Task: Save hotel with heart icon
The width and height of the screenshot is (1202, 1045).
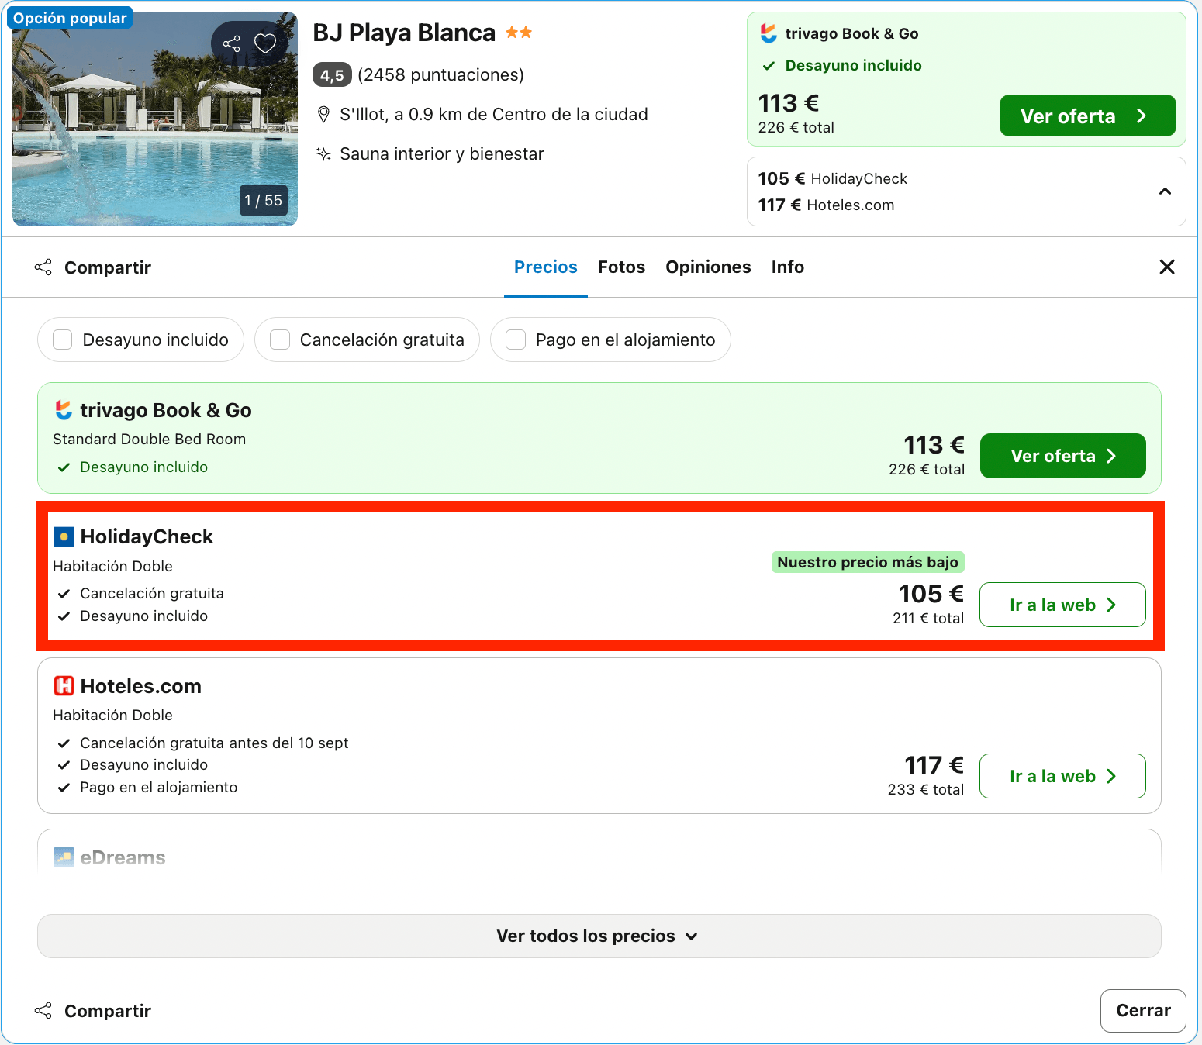Action: 265,43
